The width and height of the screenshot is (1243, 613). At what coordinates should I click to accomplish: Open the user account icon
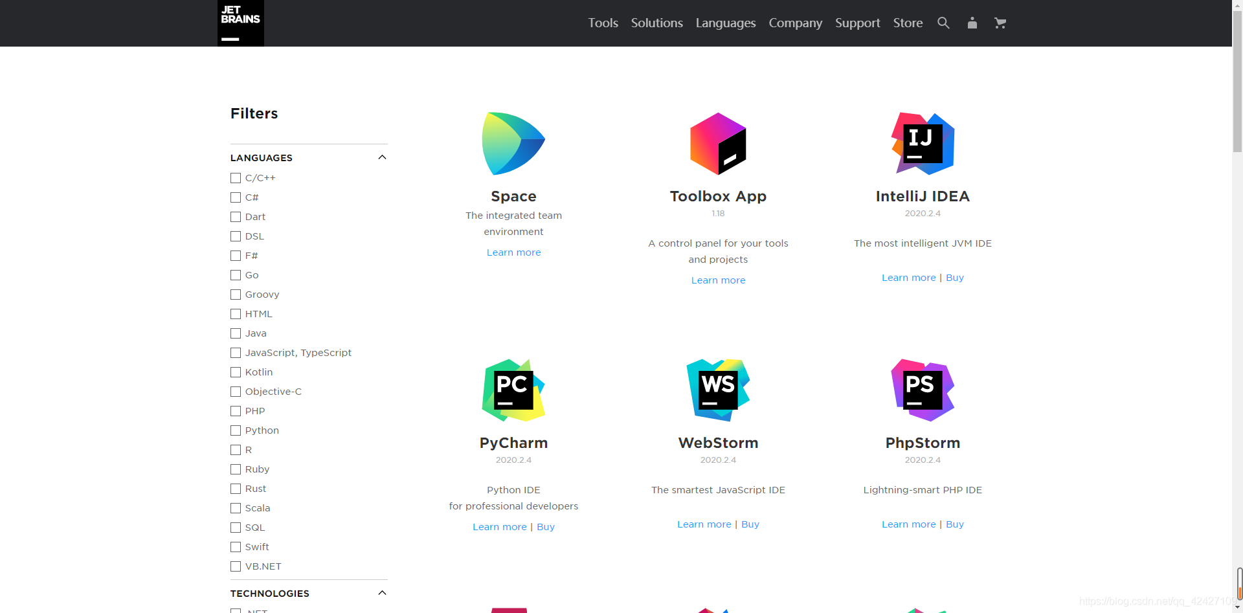pyautogui.click(x=972, y=23)
